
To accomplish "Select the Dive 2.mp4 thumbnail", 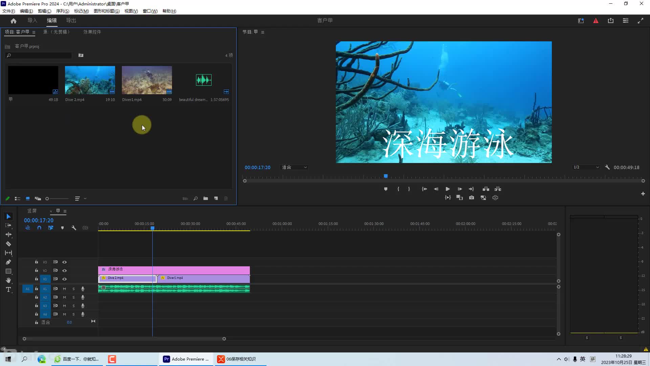I will [90, 80].
